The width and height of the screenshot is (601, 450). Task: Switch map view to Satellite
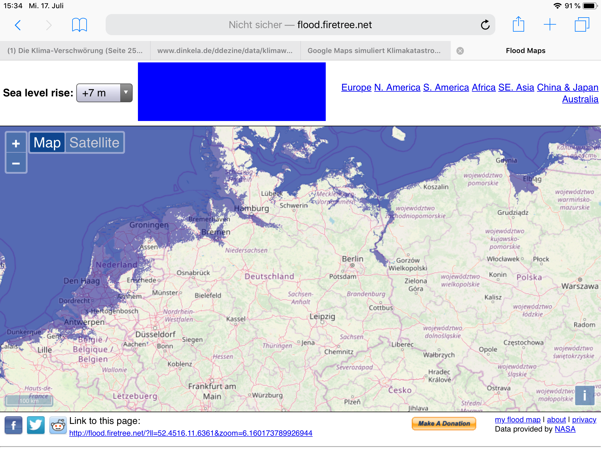94,143
